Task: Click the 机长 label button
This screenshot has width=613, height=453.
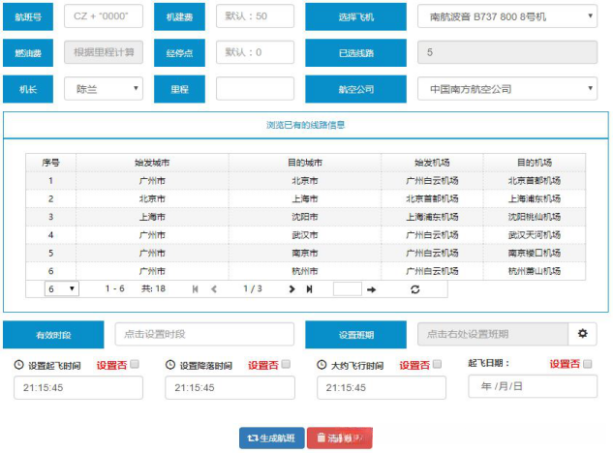Action: [x=28, y=89]
